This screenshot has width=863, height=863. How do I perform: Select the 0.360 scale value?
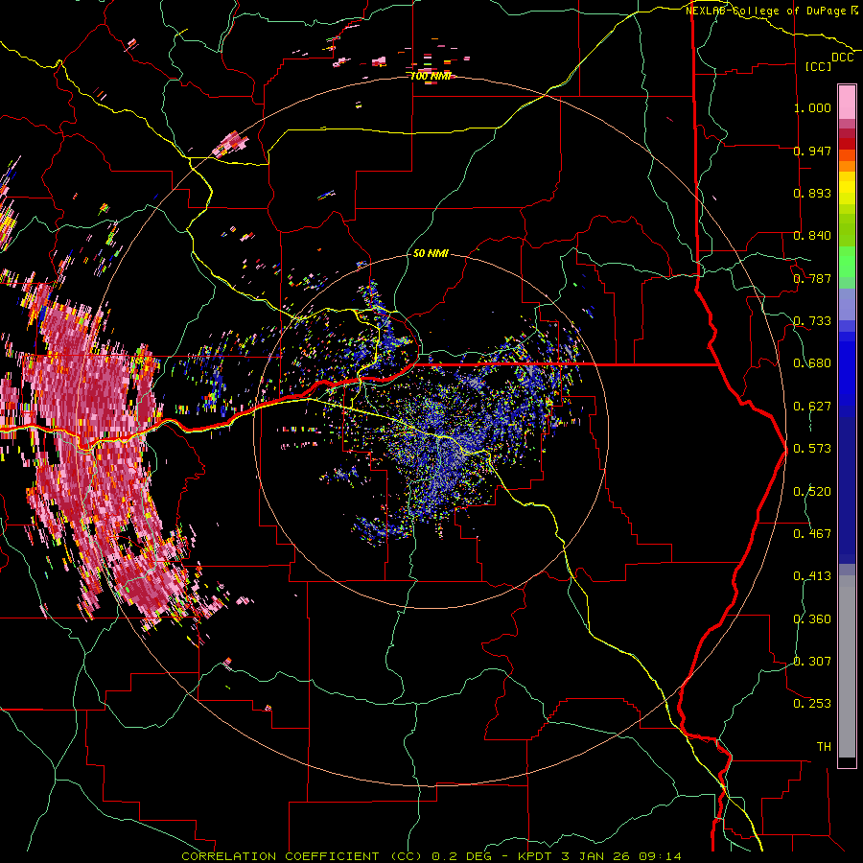coord(812,619)
